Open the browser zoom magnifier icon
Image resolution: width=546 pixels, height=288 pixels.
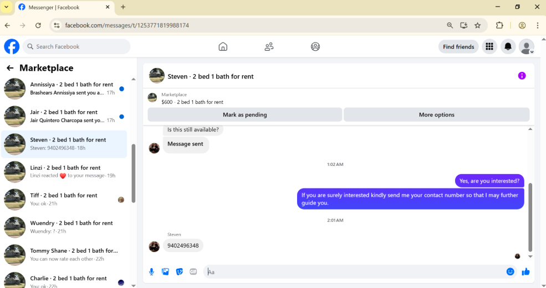tap(450, 25)
